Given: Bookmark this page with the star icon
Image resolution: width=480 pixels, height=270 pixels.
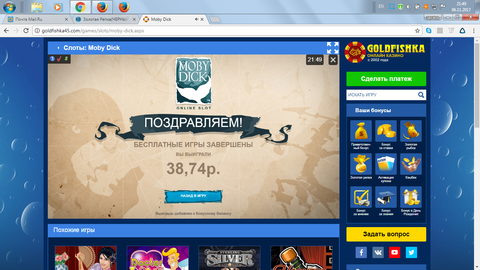Looking at the screenshot, I should pos(417,31).
